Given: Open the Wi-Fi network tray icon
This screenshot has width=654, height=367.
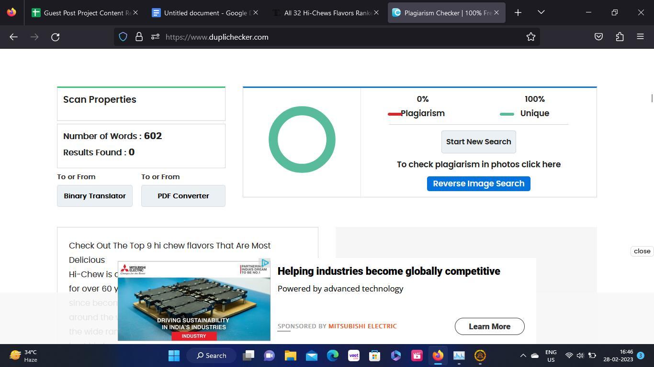Looking at the screenshot, I should tap(569, 356).
